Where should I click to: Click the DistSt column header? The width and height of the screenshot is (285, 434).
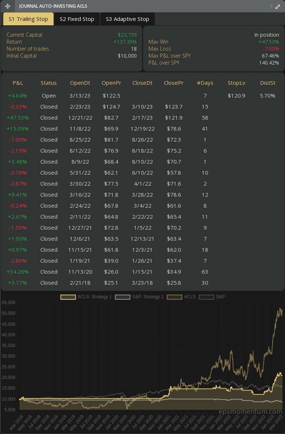pyautogui.click(x=267, y=83)
